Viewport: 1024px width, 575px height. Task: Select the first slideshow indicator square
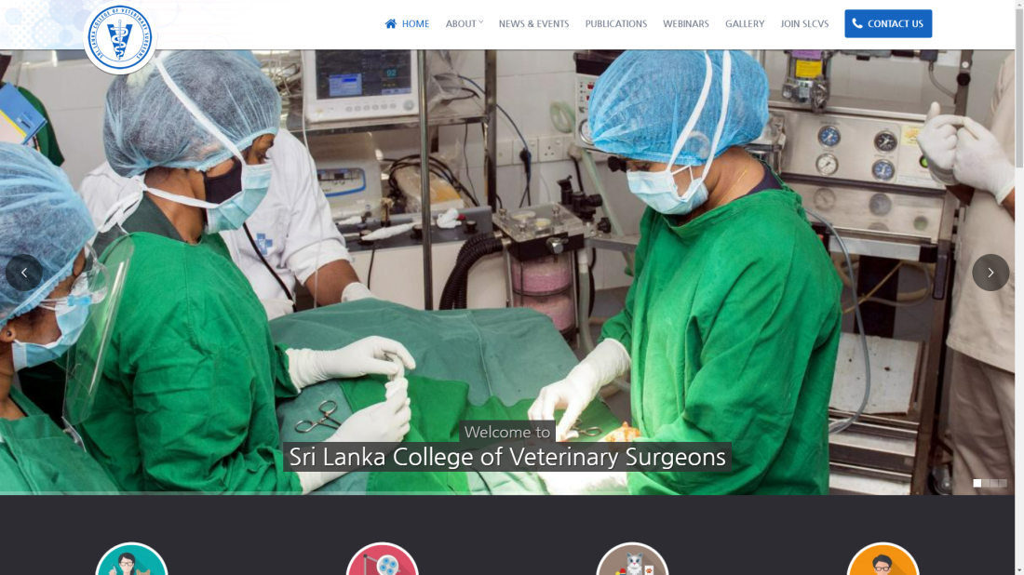tap(977, 483)
